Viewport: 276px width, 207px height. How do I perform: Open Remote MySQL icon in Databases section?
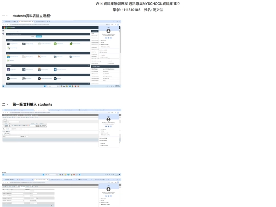(x=39, y=70)
